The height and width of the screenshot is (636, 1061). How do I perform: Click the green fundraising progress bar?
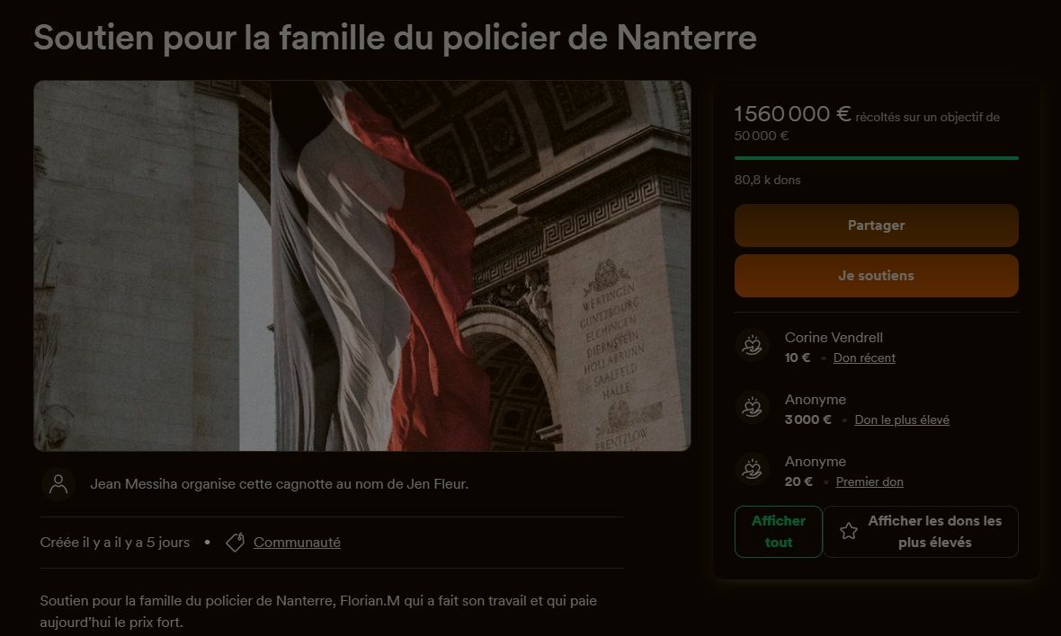[877, 158]
